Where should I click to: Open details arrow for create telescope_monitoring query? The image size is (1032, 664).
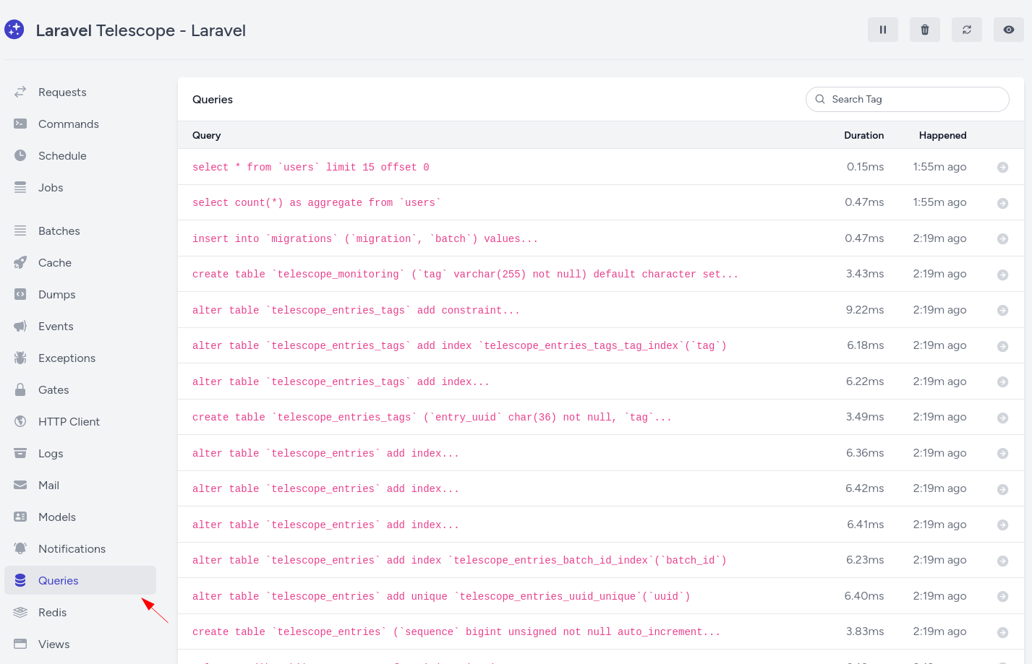[1002, 275]
